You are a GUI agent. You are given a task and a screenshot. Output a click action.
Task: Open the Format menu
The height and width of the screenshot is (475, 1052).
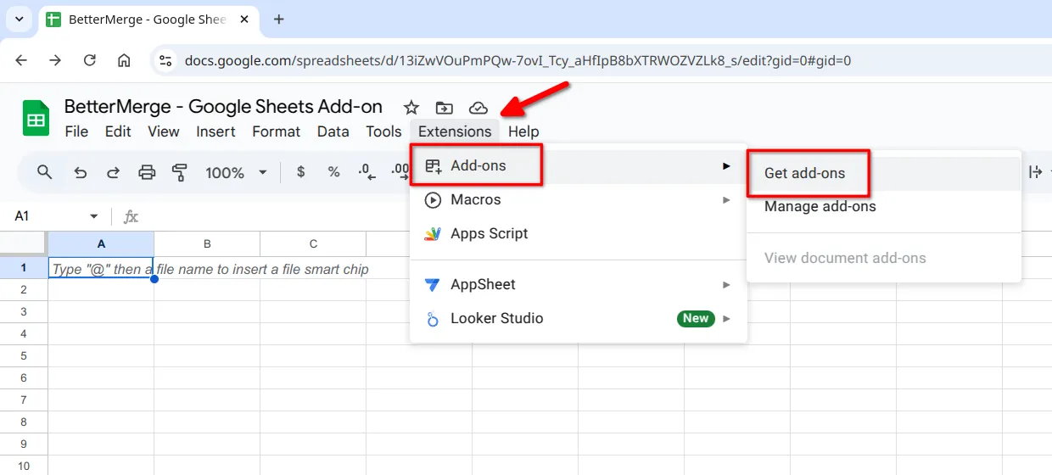(276, 131)
